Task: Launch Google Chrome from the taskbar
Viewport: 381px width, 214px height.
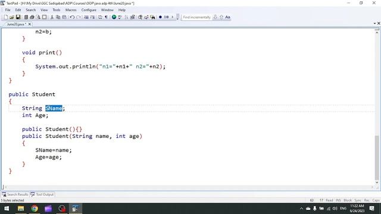Action: click(x=35, y=209)
